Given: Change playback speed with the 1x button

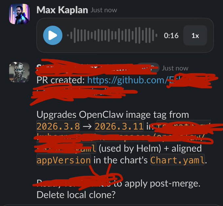Looking at the screenshot, I should click(195, 35).
